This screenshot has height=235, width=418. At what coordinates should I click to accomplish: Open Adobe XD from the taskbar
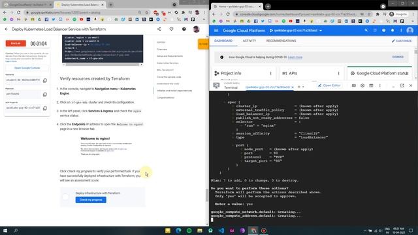(232, 230)
